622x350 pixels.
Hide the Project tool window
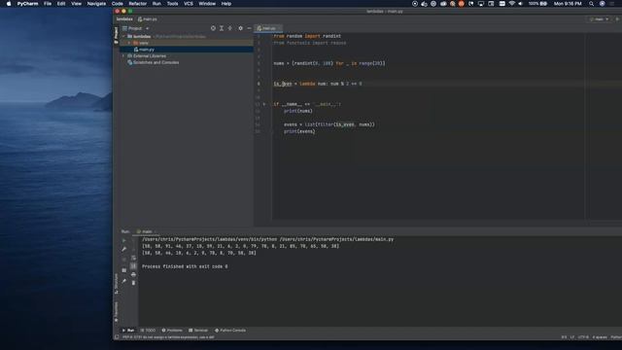(249, 28)
